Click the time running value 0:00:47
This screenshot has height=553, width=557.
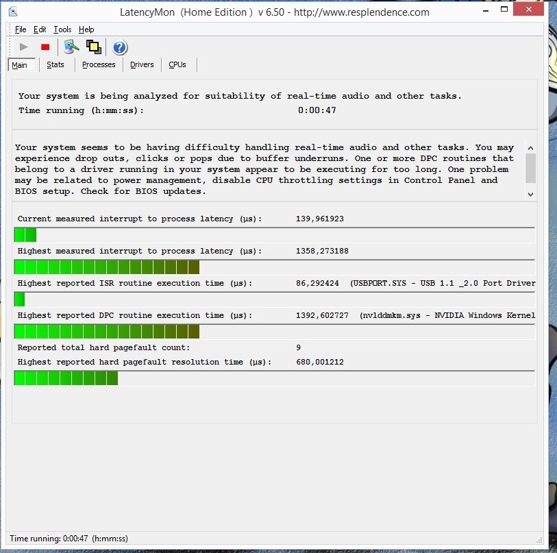point(317,110)
